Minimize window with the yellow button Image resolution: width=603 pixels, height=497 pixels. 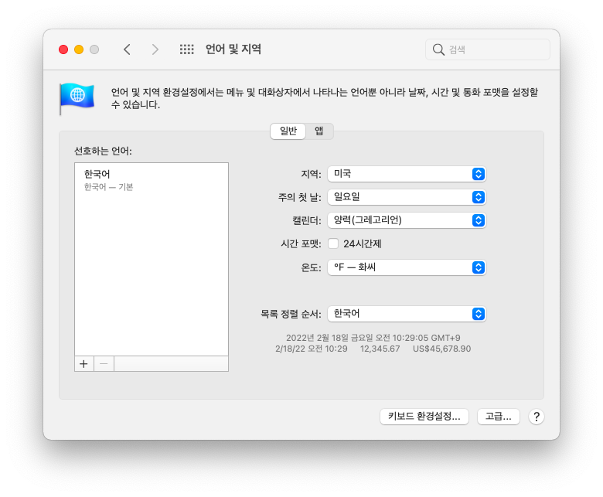pyautogui.click(x=79, y=49)
